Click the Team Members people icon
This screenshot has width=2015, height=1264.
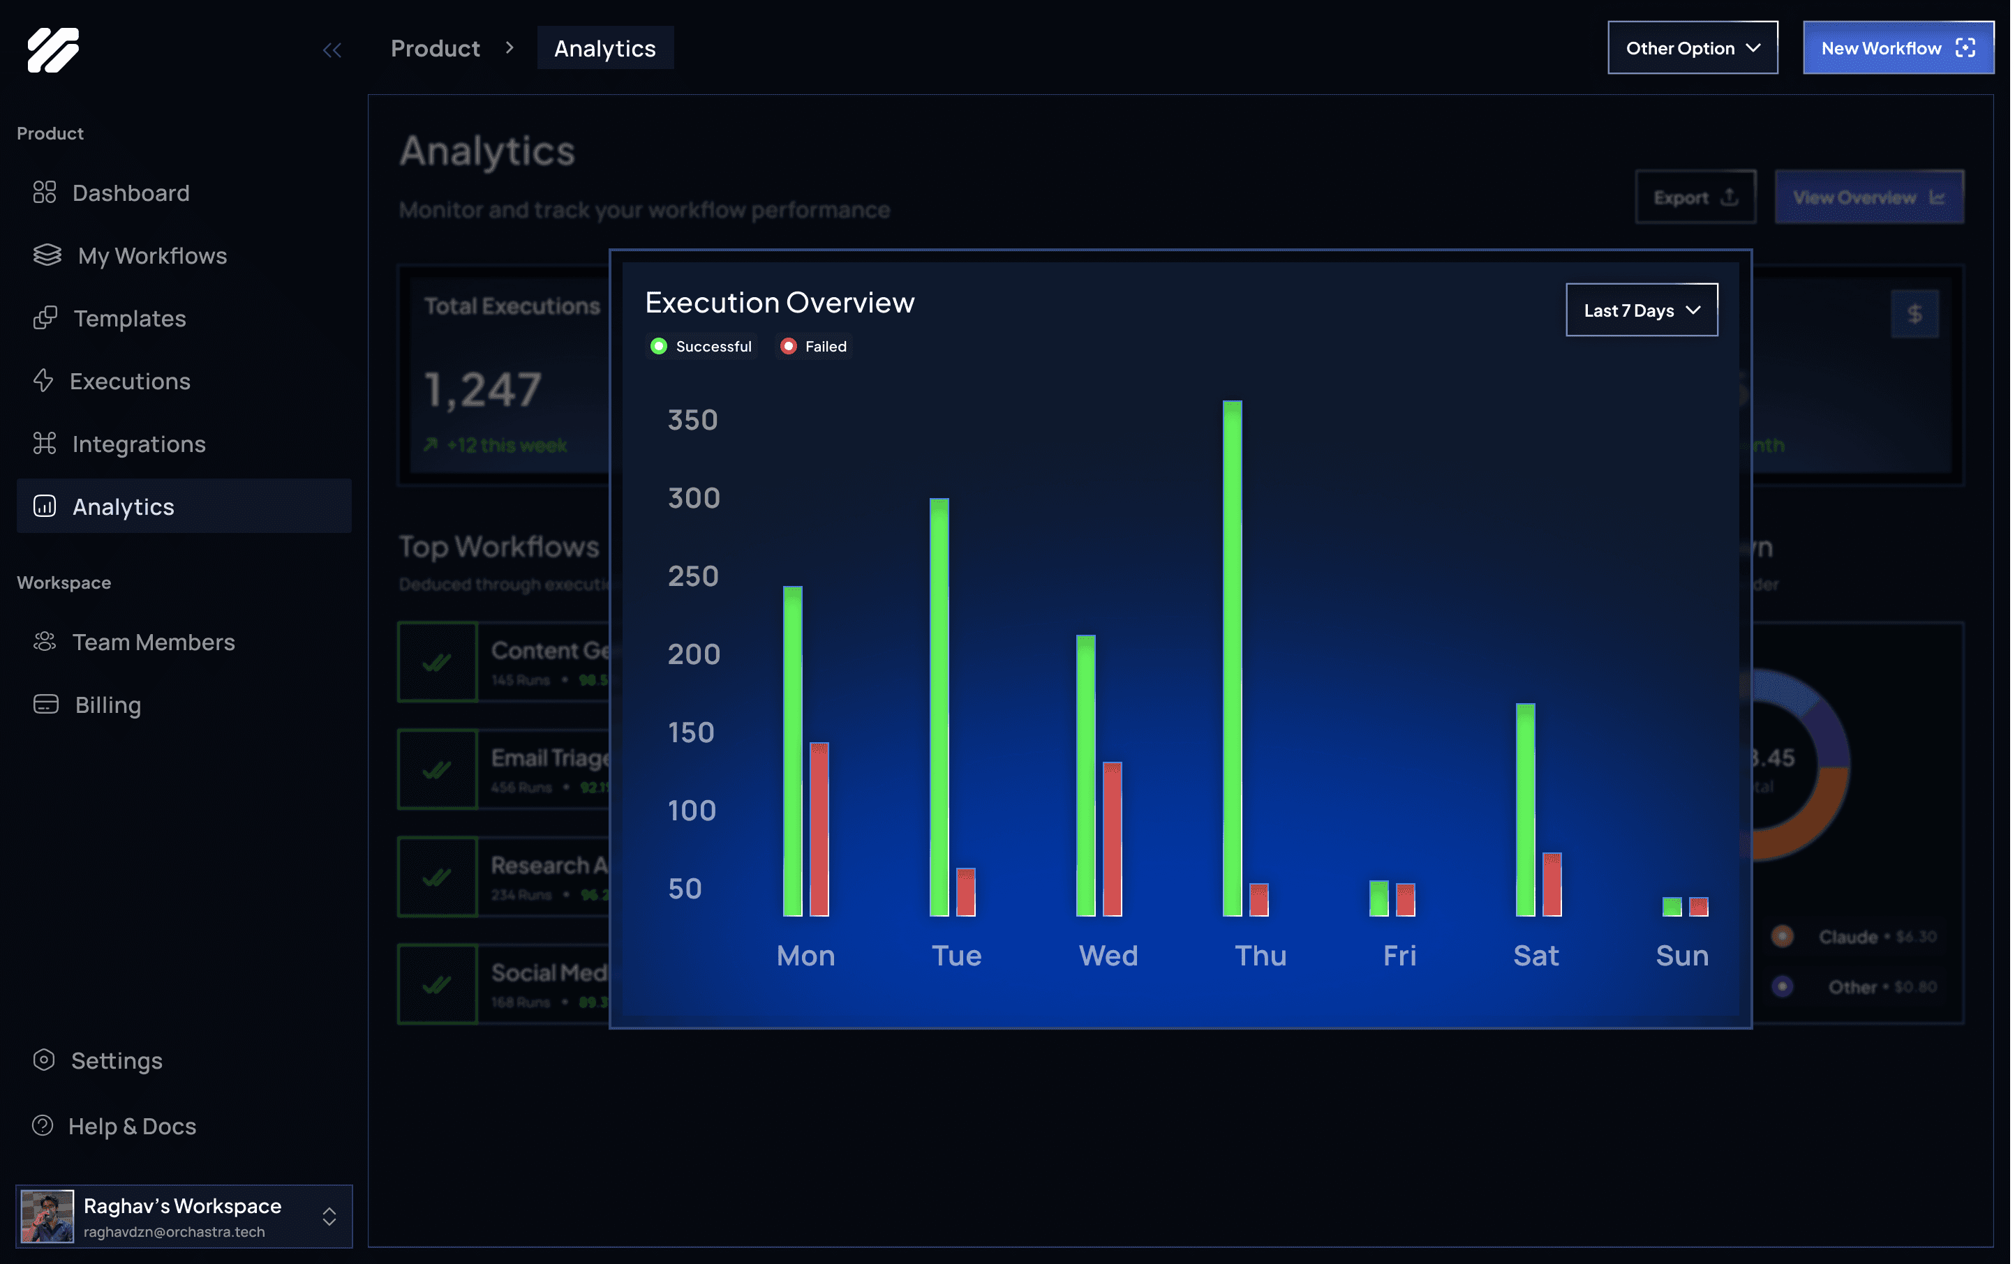(x=45, y=641)
